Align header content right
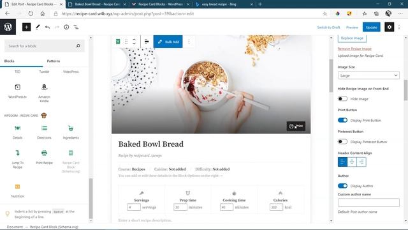 point(361,162)
